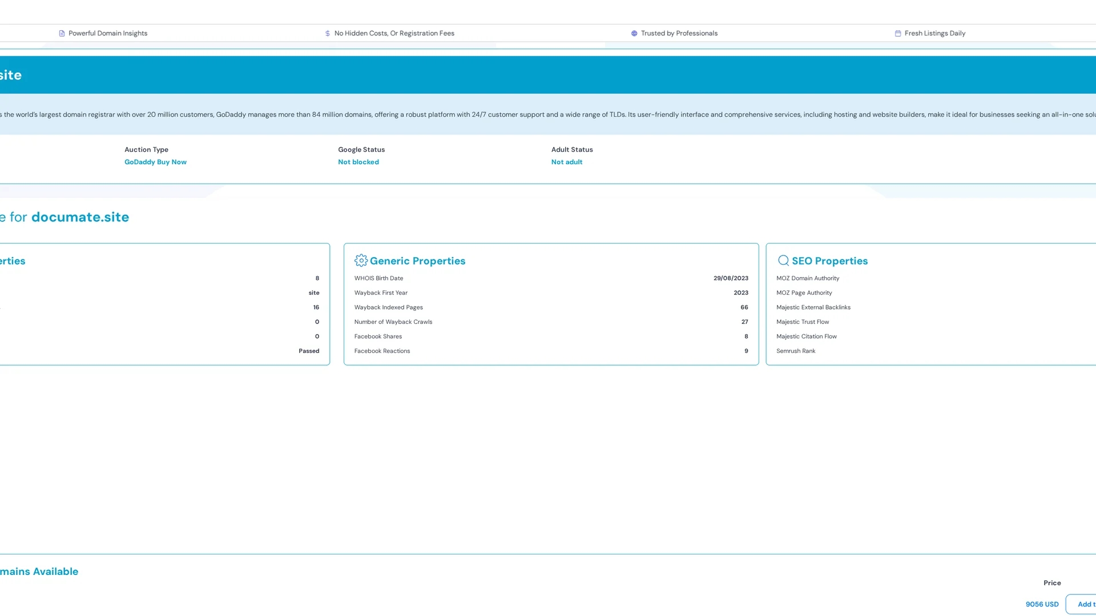Click the Semrush Rank label
Viewport: 1096px width, 616px height.
pyautogui.click(x=796, y=351)
